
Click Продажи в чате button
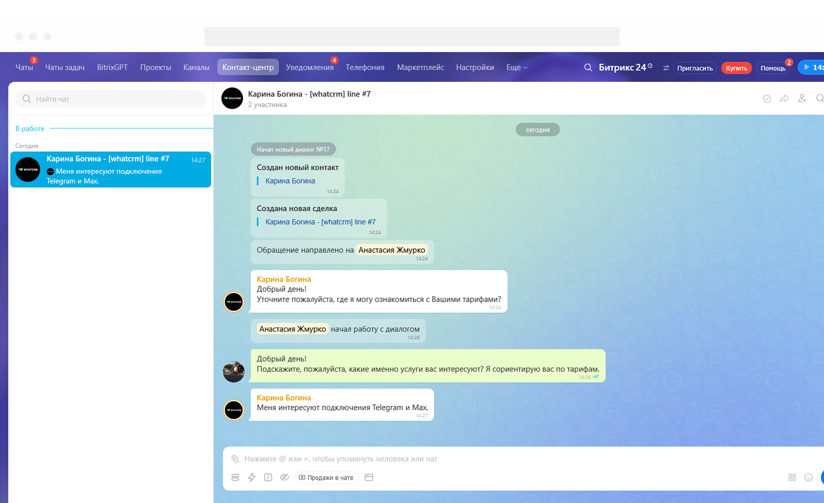coord(326,477)
